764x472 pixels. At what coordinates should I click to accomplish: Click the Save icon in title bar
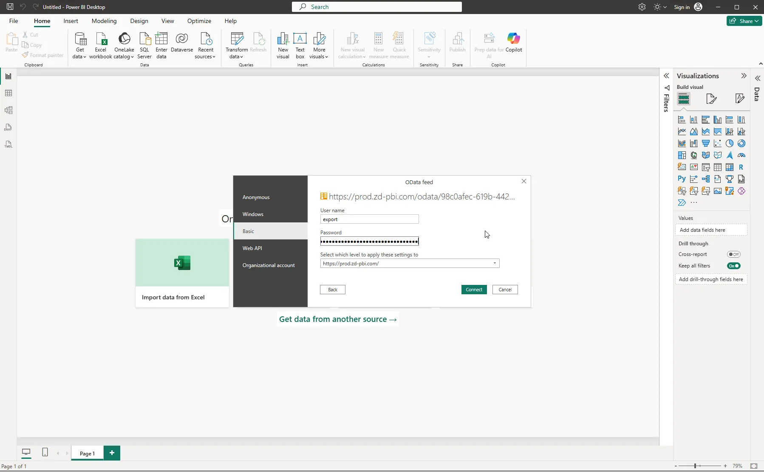[10, 7]
